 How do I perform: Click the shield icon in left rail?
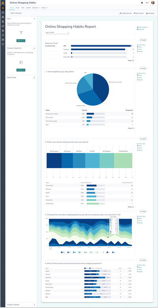tap(3, 44)
